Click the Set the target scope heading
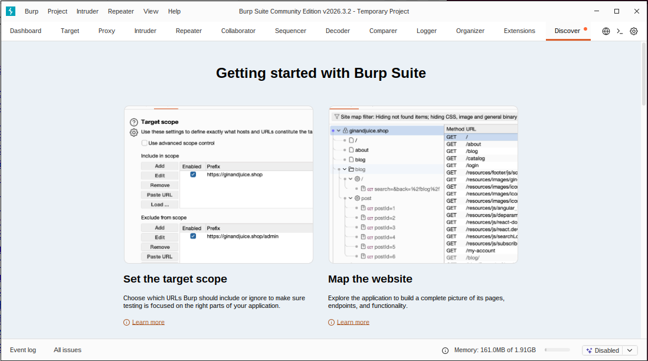Viewport: 648px width, 361px height. click(x=175, y=279)
